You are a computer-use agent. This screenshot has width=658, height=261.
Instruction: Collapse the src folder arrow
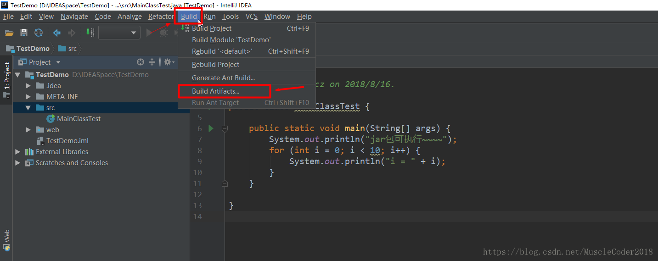[28, 108]
